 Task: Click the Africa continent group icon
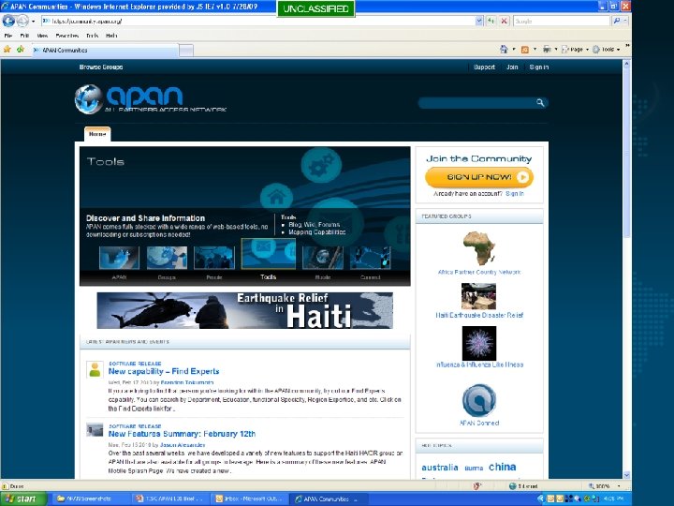coord(479,248)
